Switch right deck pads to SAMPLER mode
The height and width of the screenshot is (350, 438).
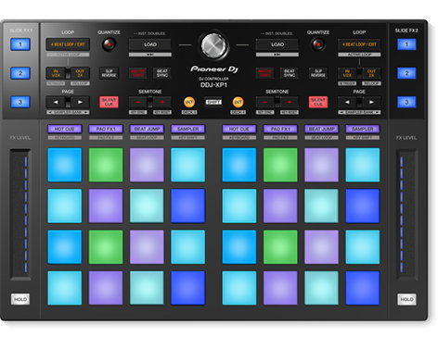coord(363,129)
